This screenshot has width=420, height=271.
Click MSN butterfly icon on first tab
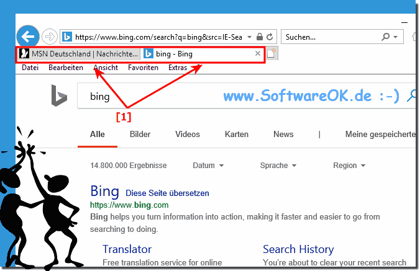[x=24, y=53]
